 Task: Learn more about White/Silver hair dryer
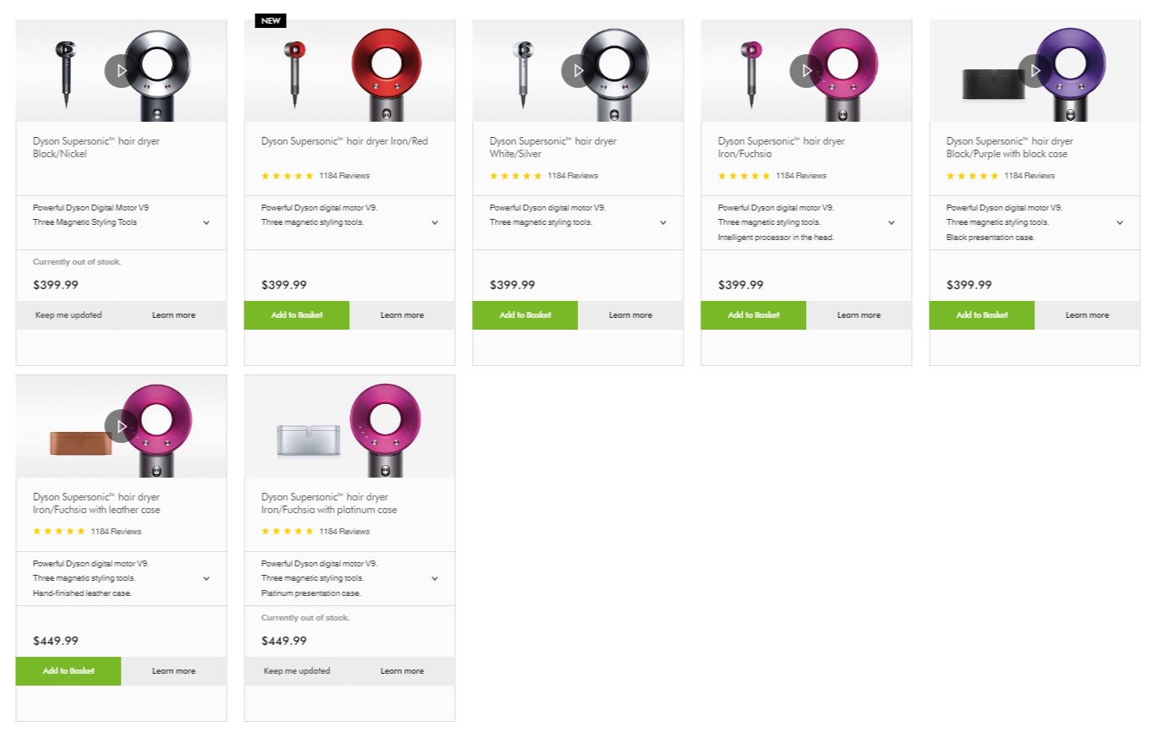630,315
